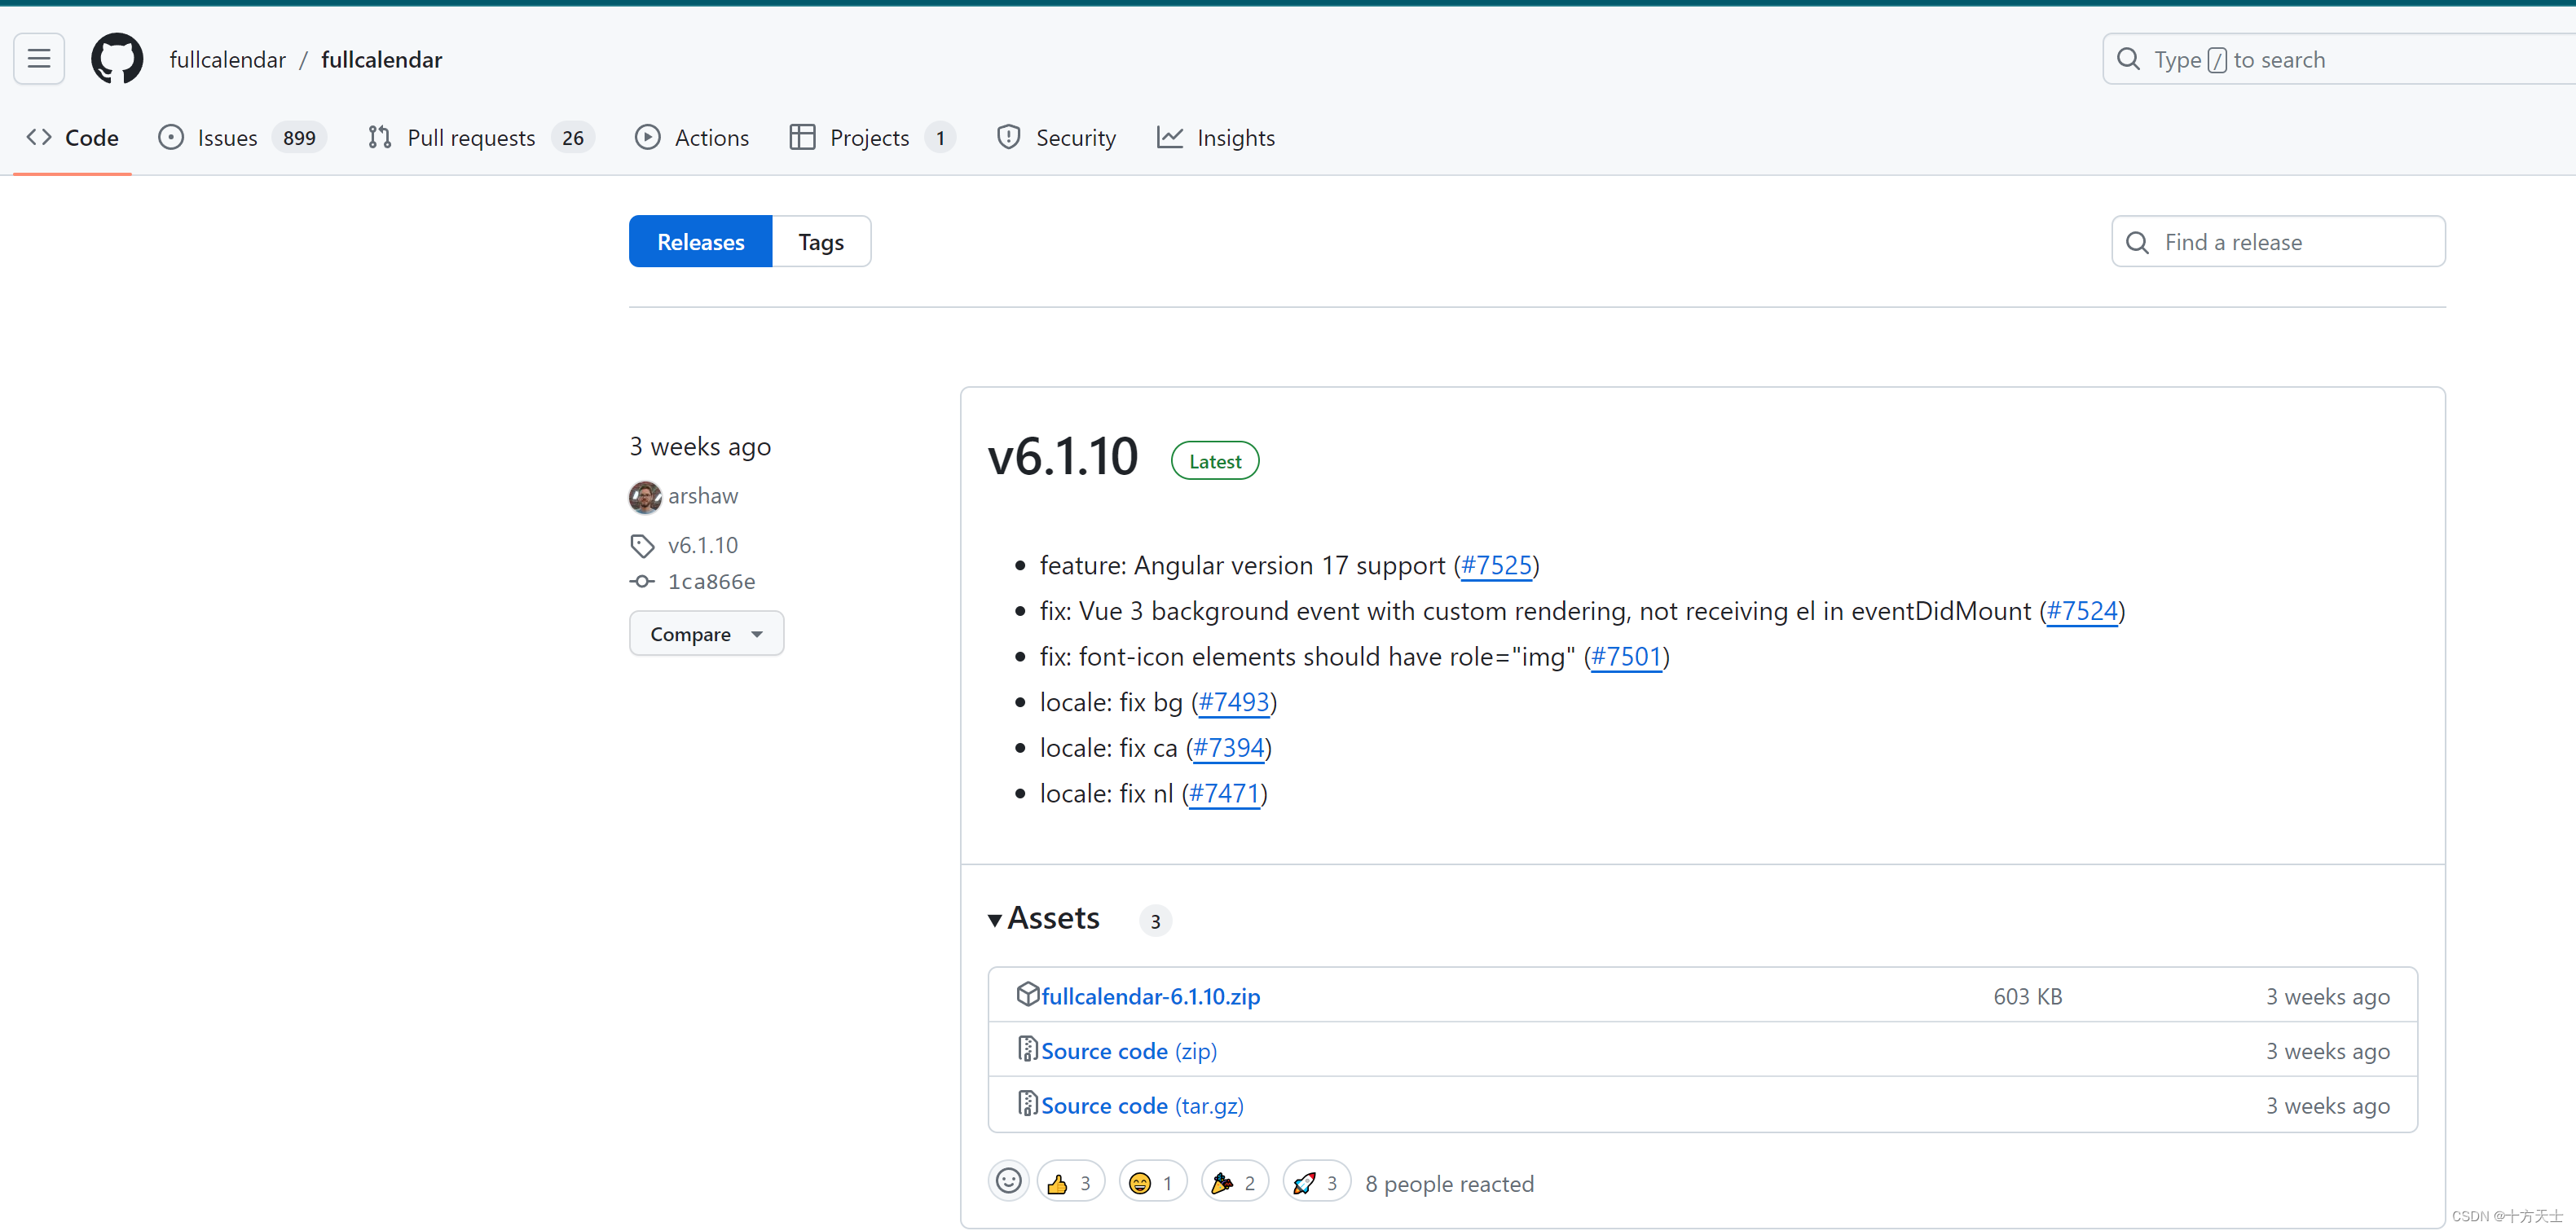Click the tag icon beside v6.1.10

tap(642, 544)
